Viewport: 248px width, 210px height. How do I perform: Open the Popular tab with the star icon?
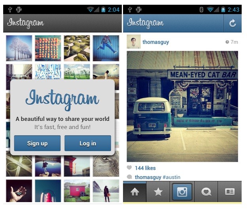158,192
